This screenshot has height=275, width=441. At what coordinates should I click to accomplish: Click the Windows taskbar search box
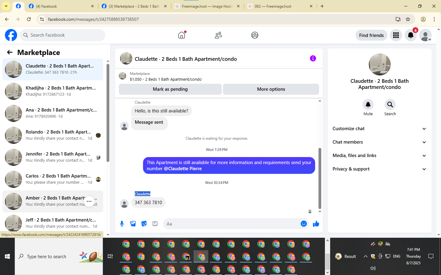[59, 256]
